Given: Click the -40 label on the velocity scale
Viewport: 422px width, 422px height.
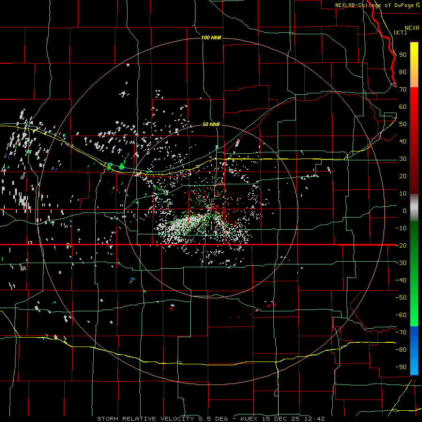Looking at the screenshot, I should click(401, 280).
